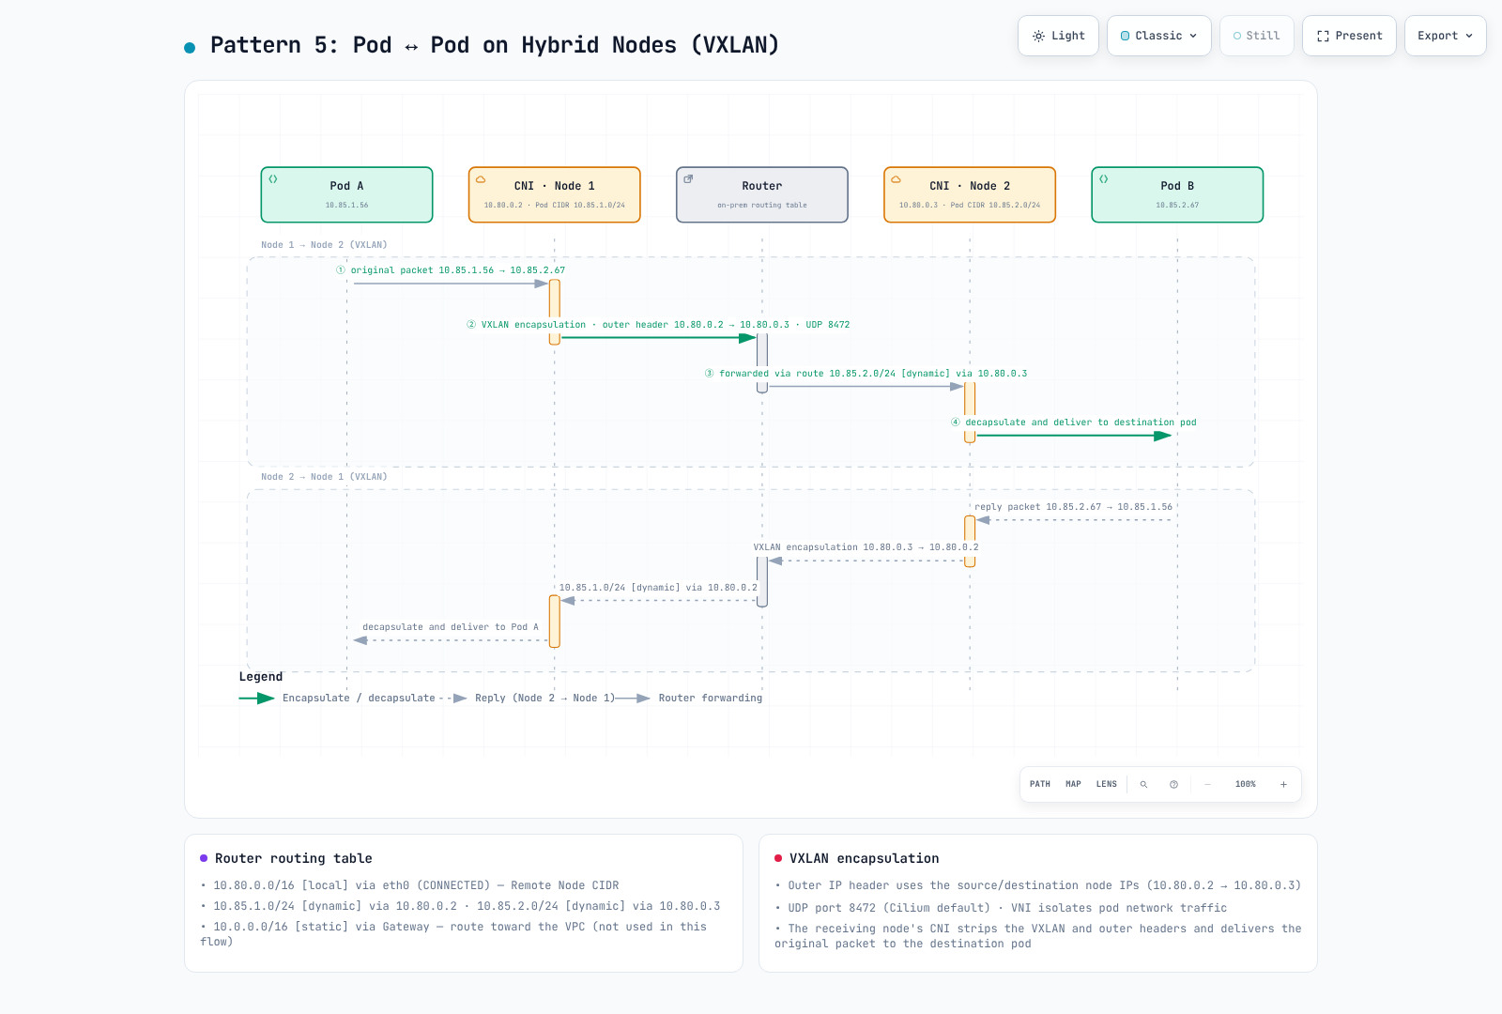
Task: Click the 100% zoom level indicator
Action: click(1246, 784)
